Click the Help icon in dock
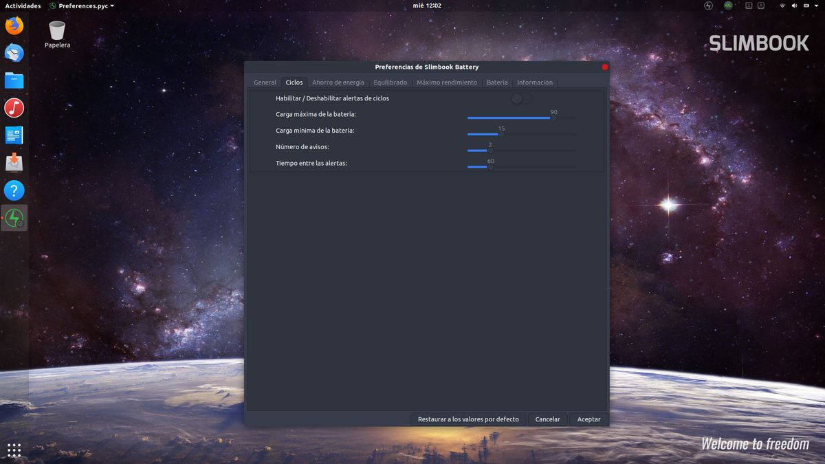This screenshot has width=825, height=464. [14, 190]
